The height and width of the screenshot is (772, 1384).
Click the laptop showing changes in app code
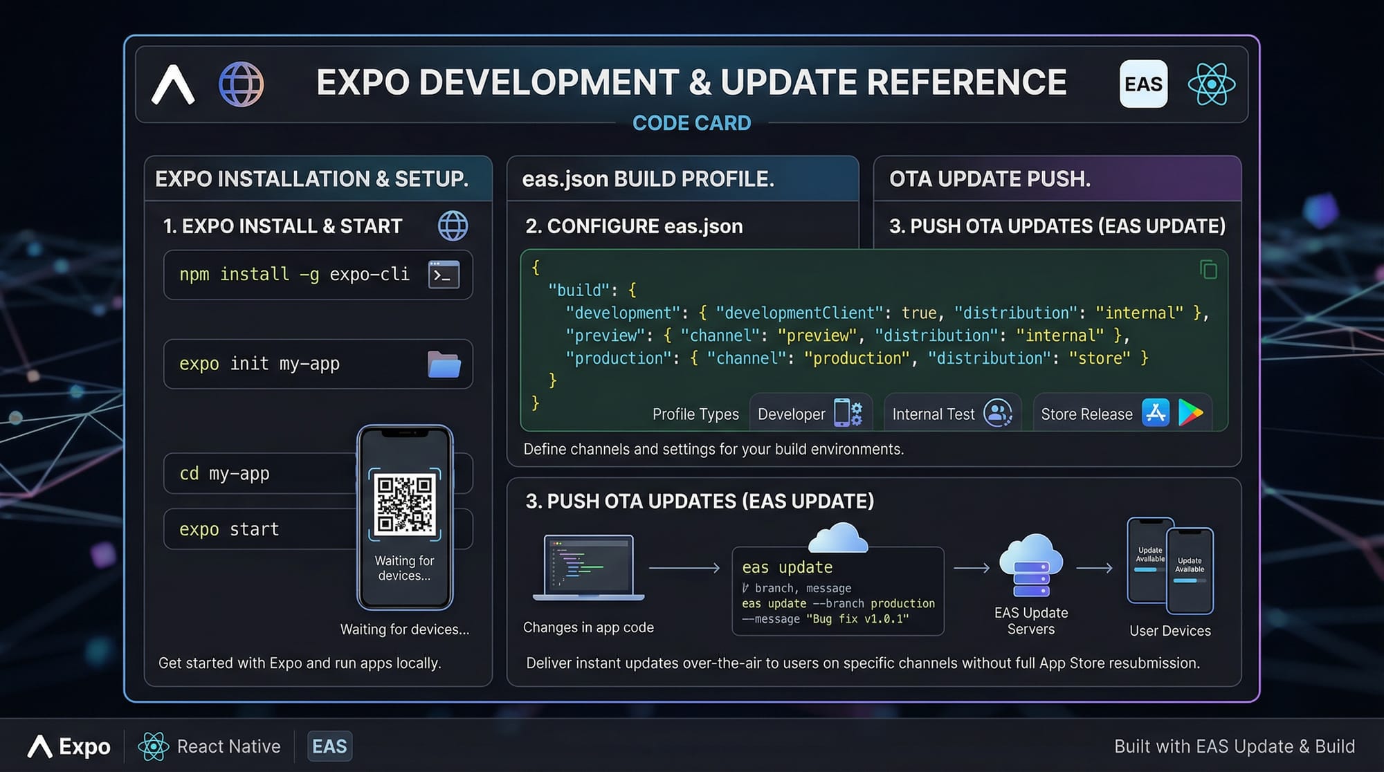pyautogui.click(x=588, y=567)
